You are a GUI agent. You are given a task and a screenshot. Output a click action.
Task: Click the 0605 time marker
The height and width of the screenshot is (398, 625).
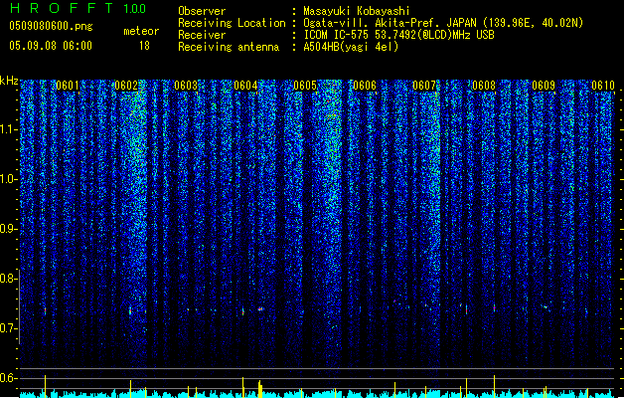point(305,86)
